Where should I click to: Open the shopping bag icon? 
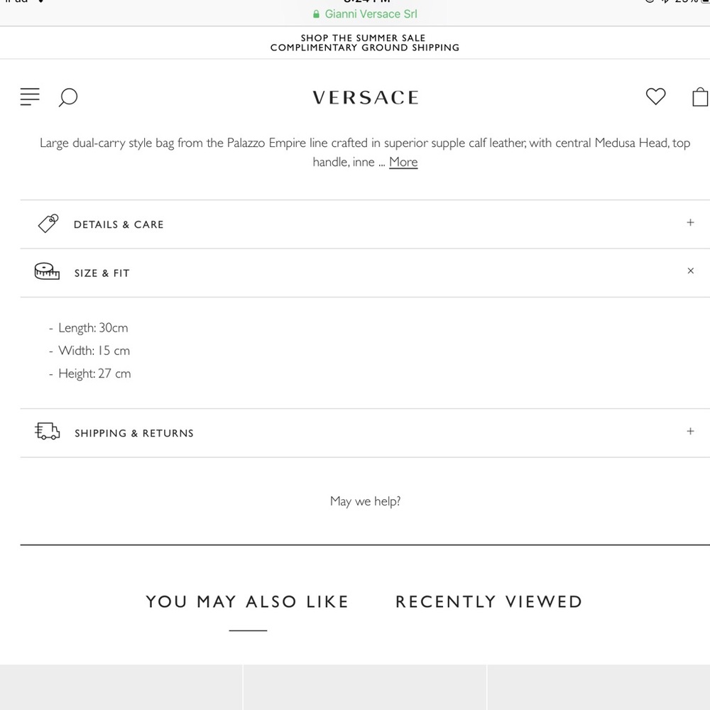point(700,97)
